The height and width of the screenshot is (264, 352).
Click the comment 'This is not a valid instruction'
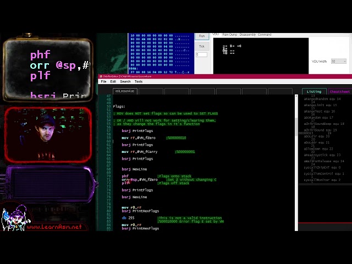[189, 218]
